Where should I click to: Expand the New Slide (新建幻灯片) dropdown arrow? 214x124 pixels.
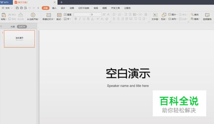coord(54,19)
